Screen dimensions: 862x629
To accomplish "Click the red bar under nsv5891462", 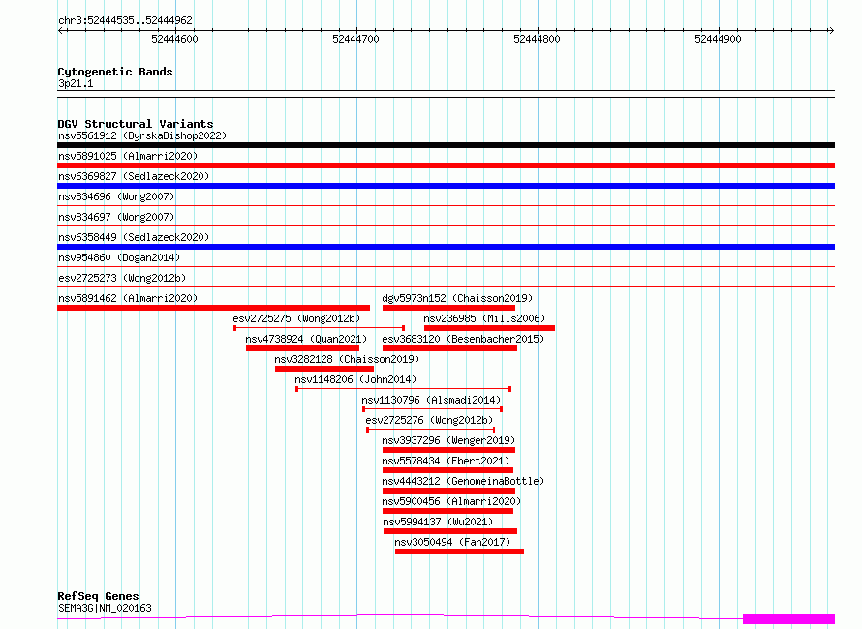I will pos(213,308).
